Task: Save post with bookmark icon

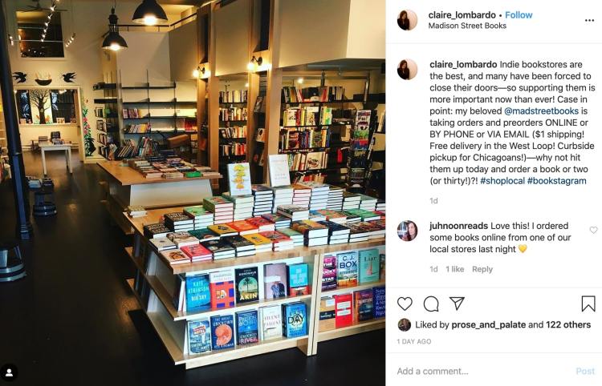Action: coord(588,304)
